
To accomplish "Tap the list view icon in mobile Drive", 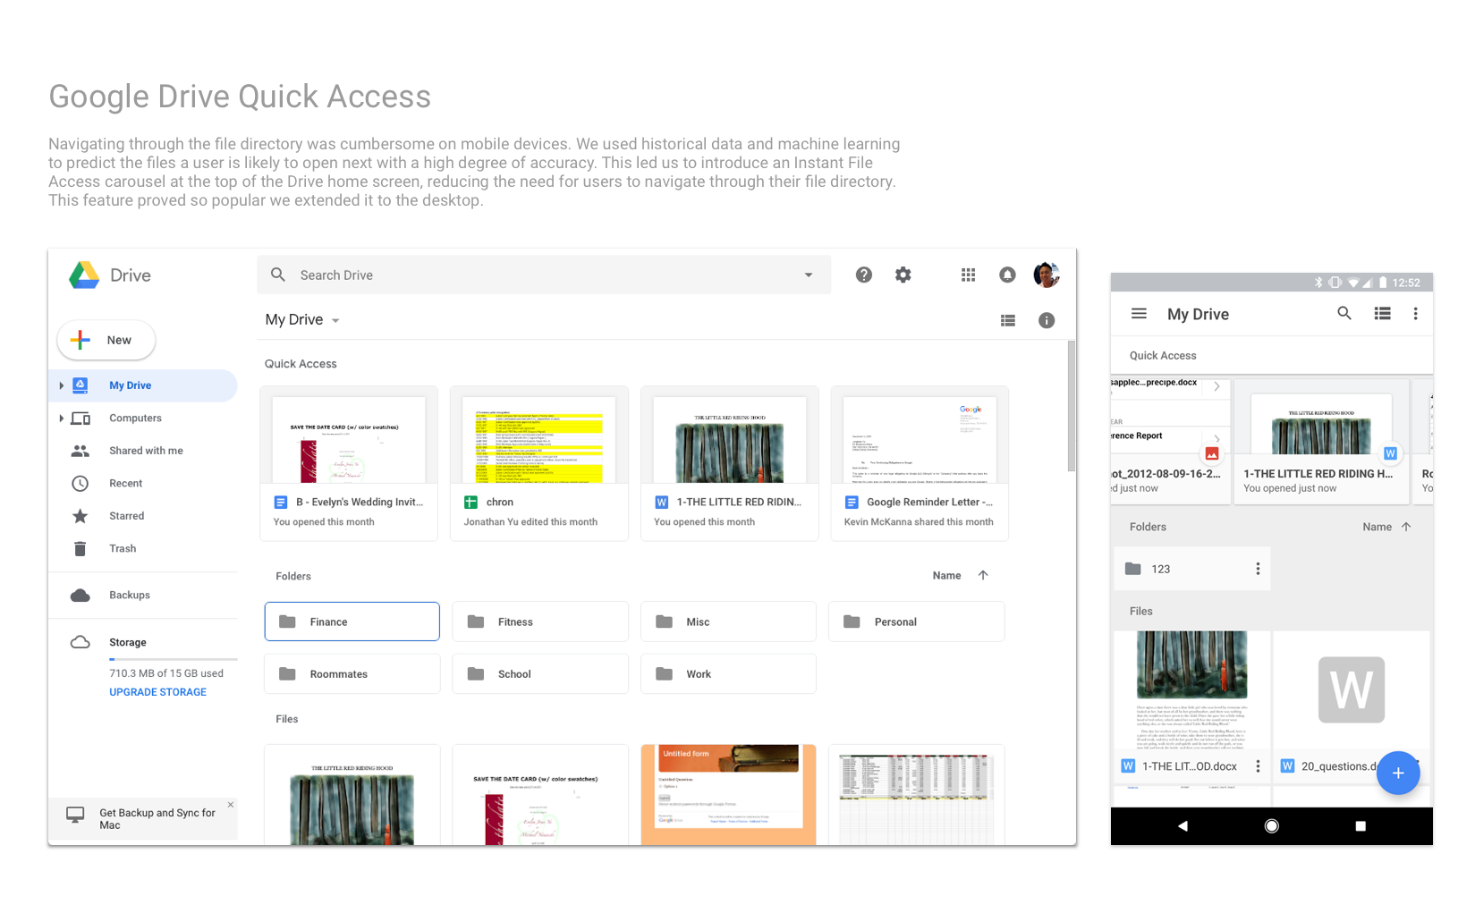I will click(1383, 314).
